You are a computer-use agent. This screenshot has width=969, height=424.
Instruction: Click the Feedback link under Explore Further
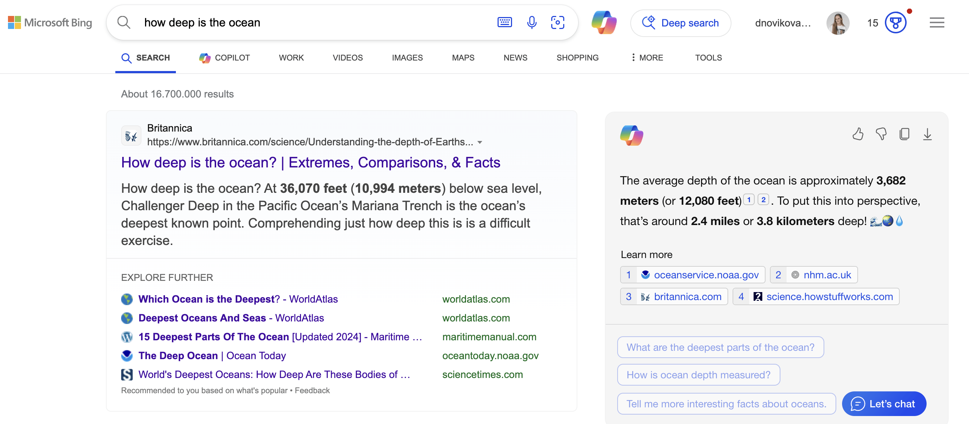(x=312, y=391)
